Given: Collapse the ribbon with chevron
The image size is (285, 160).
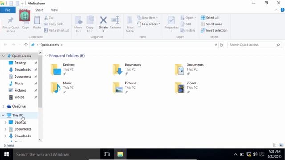Looking at the screenshot, I should pos(276,10).
